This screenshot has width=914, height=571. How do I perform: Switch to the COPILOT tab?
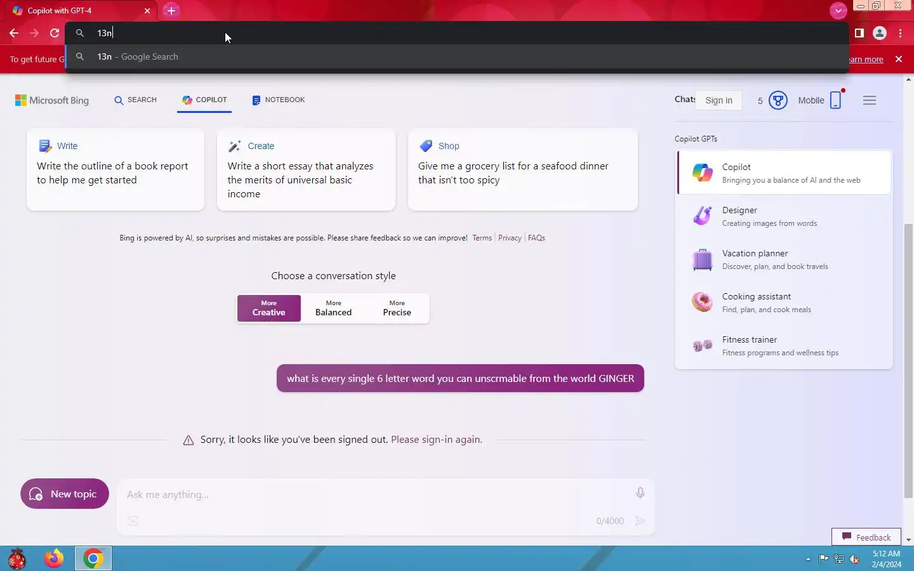pyautogui.click(x=204, y=100)
